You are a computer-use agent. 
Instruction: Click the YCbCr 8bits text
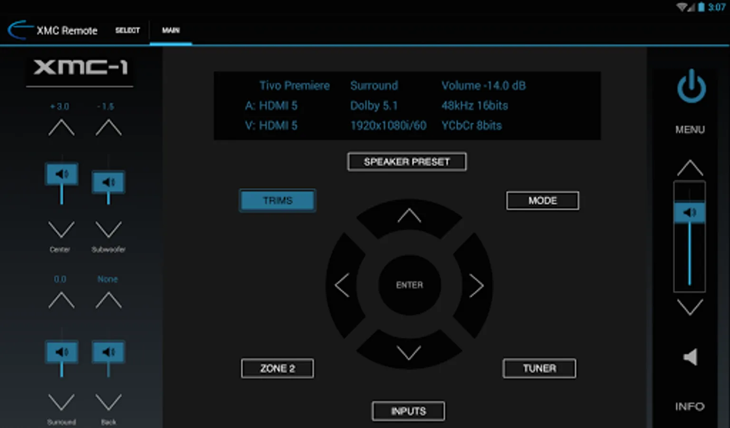[471, 126]
